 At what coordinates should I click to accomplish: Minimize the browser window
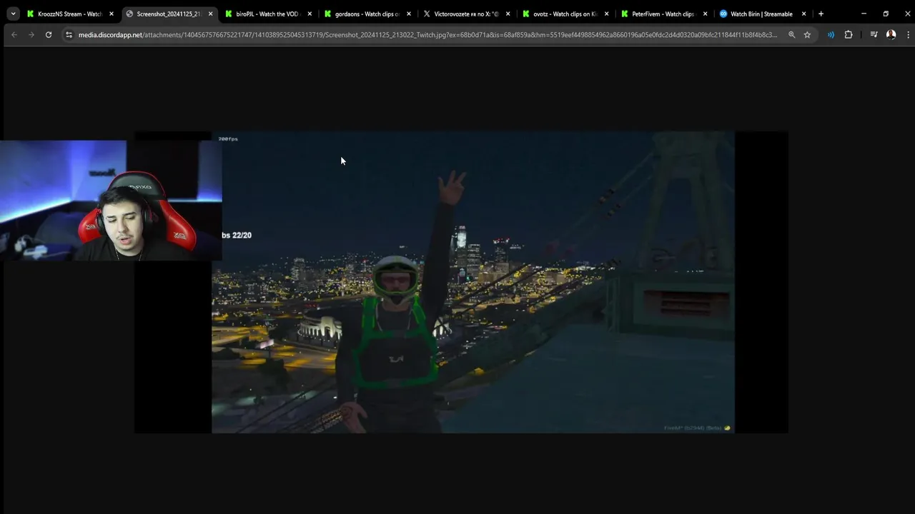click(x=864, y=14)
